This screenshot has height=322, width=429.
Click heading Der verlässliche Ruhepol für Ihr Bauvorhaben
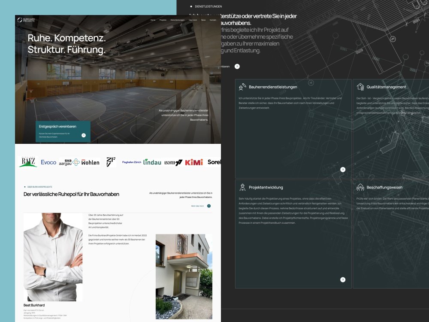[71, 194]
